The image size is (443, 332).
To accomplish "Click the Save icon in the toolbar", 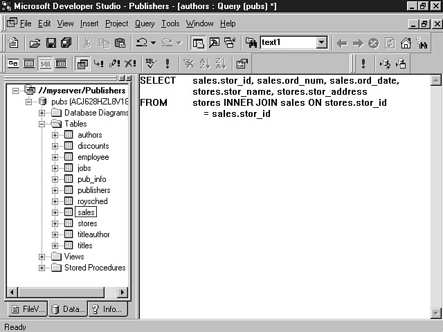I will 51,43.
